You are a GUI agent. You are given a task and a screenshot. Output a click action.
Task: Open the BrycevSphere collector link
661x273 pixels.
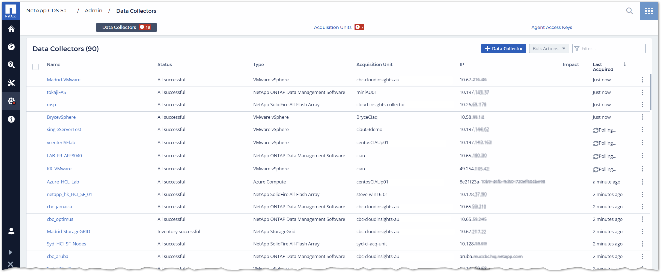[x=61, y=117]
